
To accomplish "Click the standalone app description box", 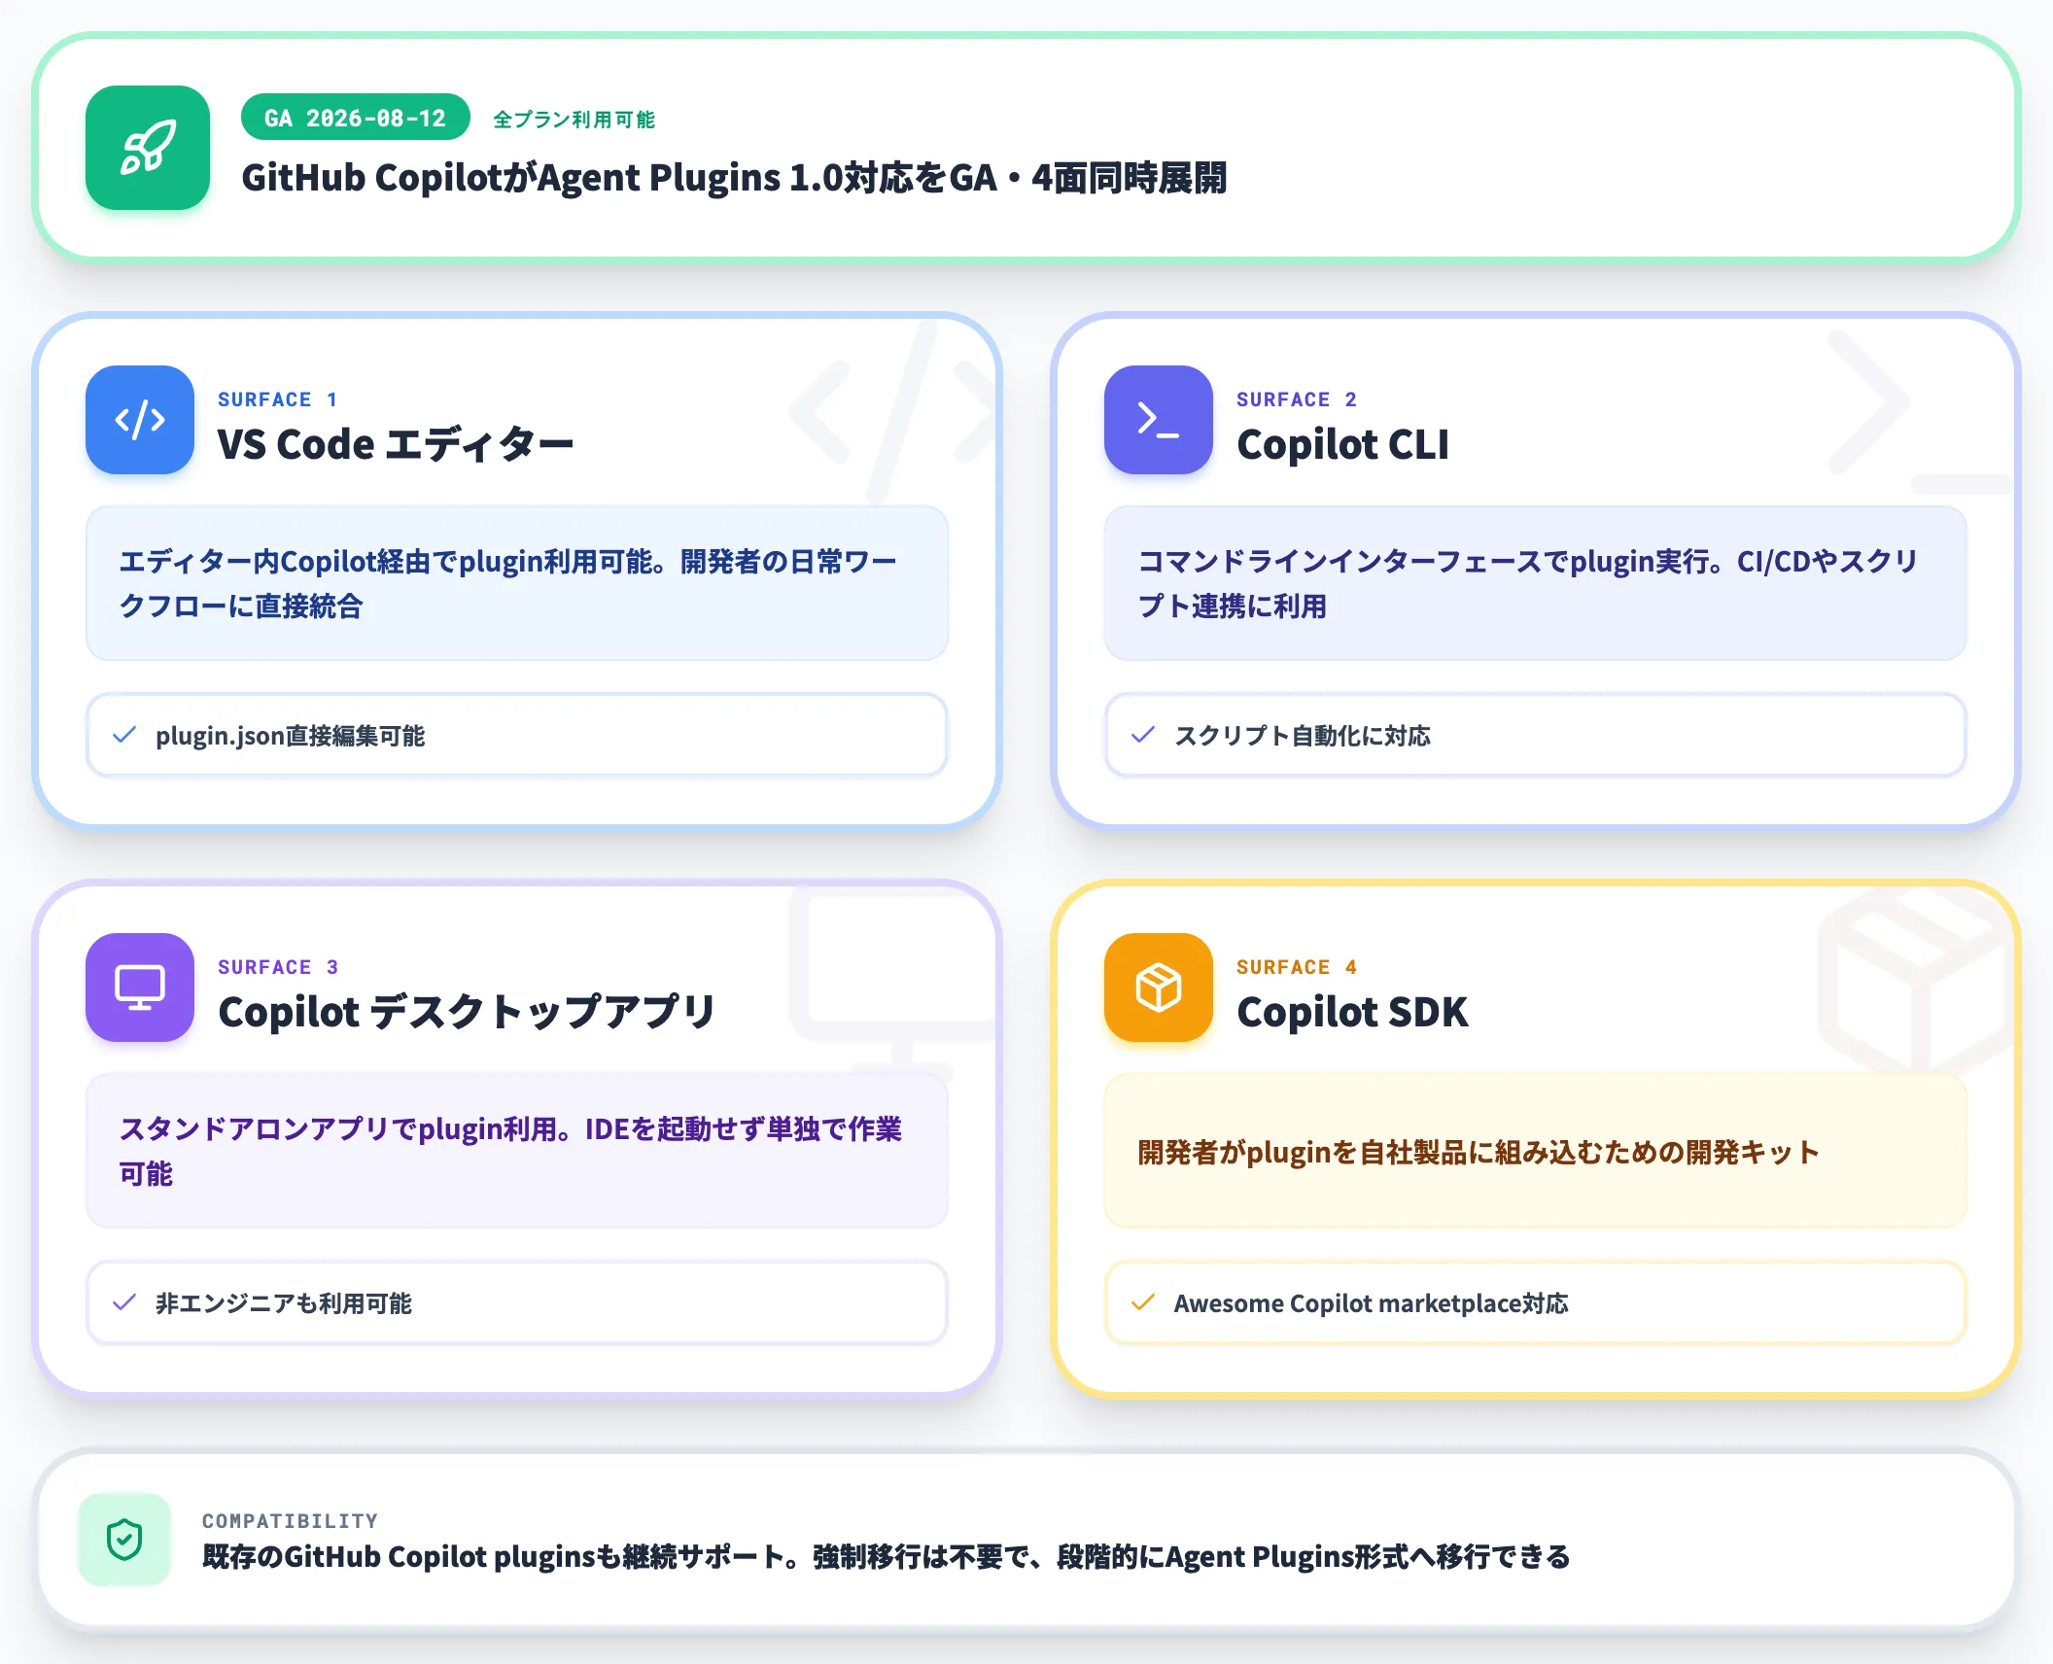I will (x=517, y=1151).
